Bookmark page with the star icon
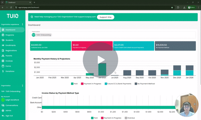The width and height of the screenshot is (201, 120). (x=172, y=8)
